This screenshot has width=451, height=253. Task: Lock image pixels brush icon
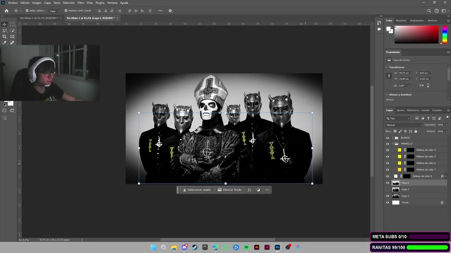400,131
